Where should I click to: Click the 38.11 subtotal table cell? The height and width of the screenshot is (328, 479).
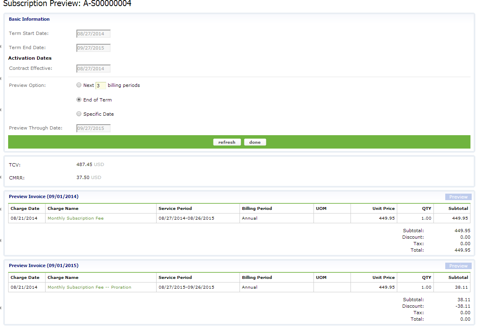[x=452, y=287]
